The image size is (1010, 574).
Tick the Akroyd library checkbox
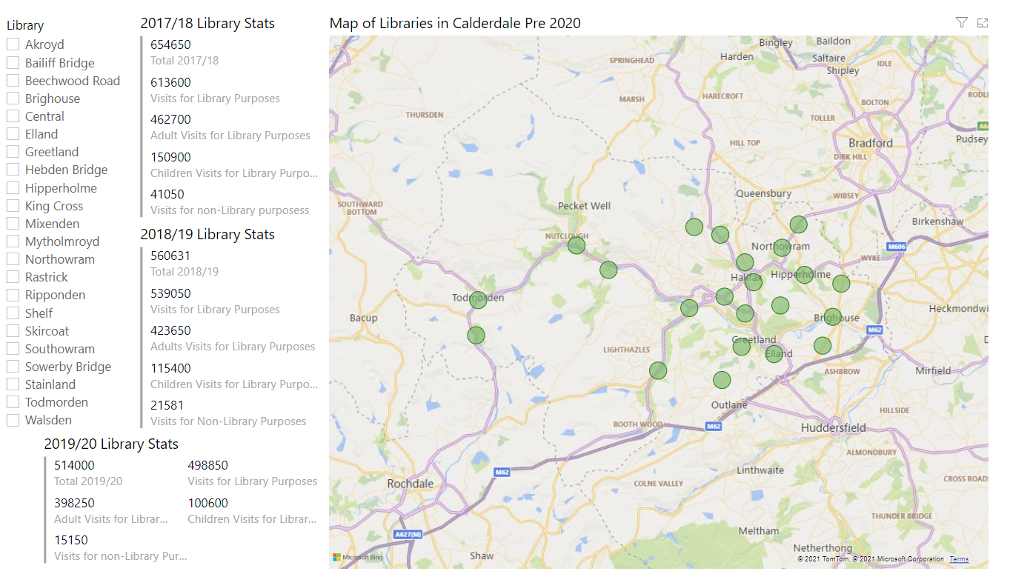pyautogui.click(x=13, y=44)
